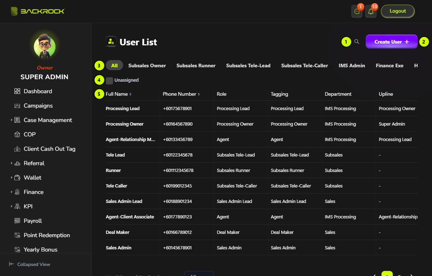The width and height of the screenshot is (432, 276).
Task: Open the Sales Admin Lead user name
Action: [124, 202]
